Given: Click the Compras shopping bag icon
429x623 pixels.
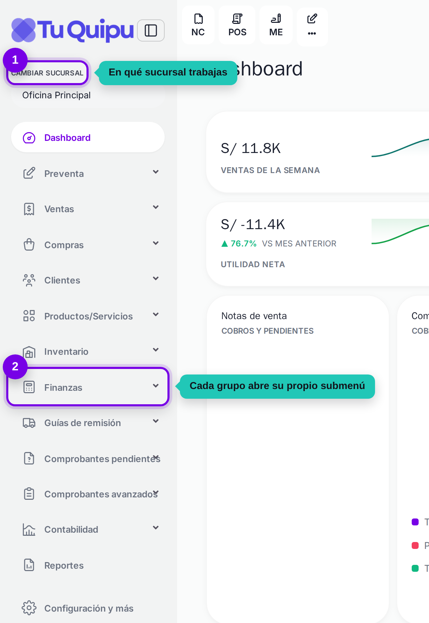Looking at the screenshot, I should point(29,244).
